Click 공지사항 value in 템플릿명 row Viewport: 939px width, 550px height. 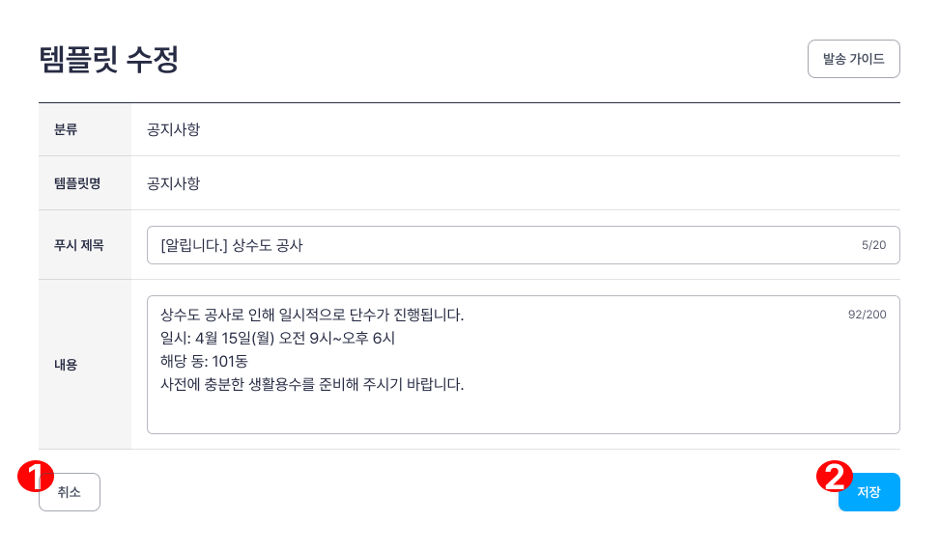[174, 183]
